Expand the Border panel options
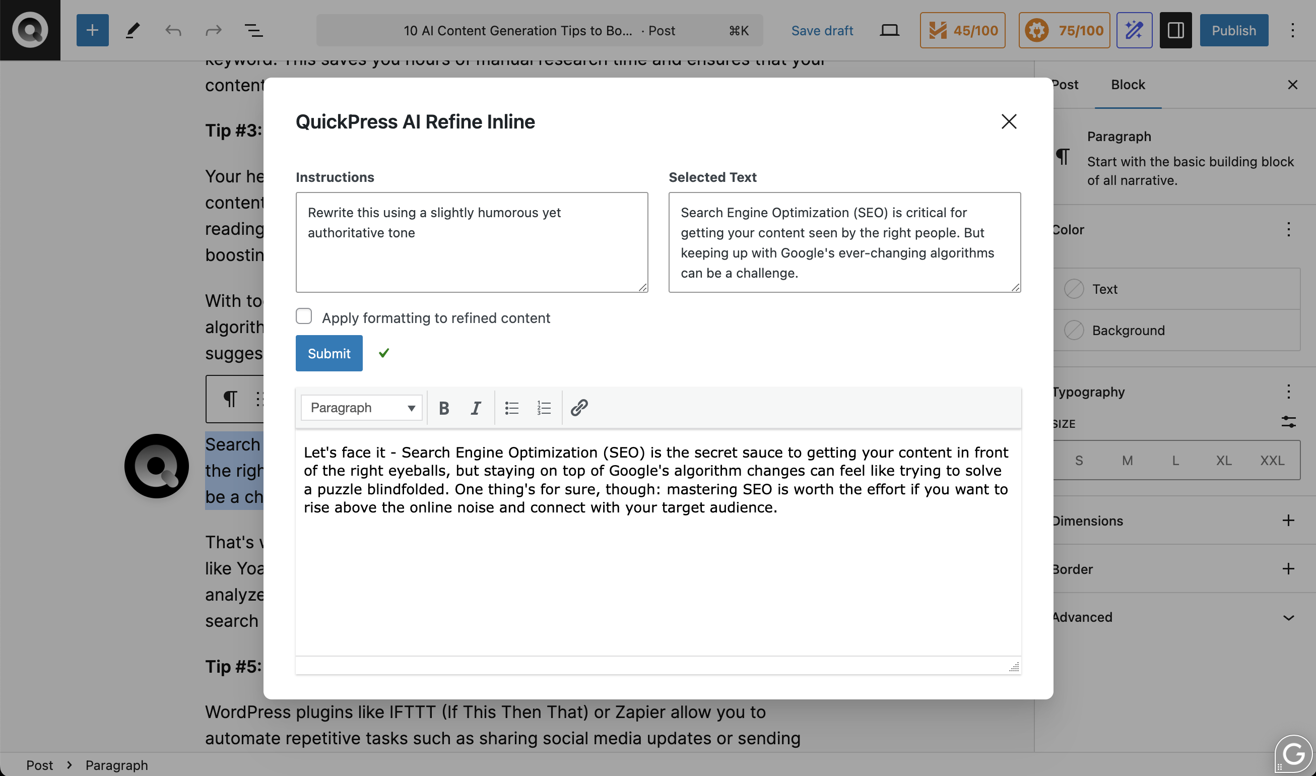Image resolution: width=1316 pixels, height=776 pixels. pos(1288,569)
